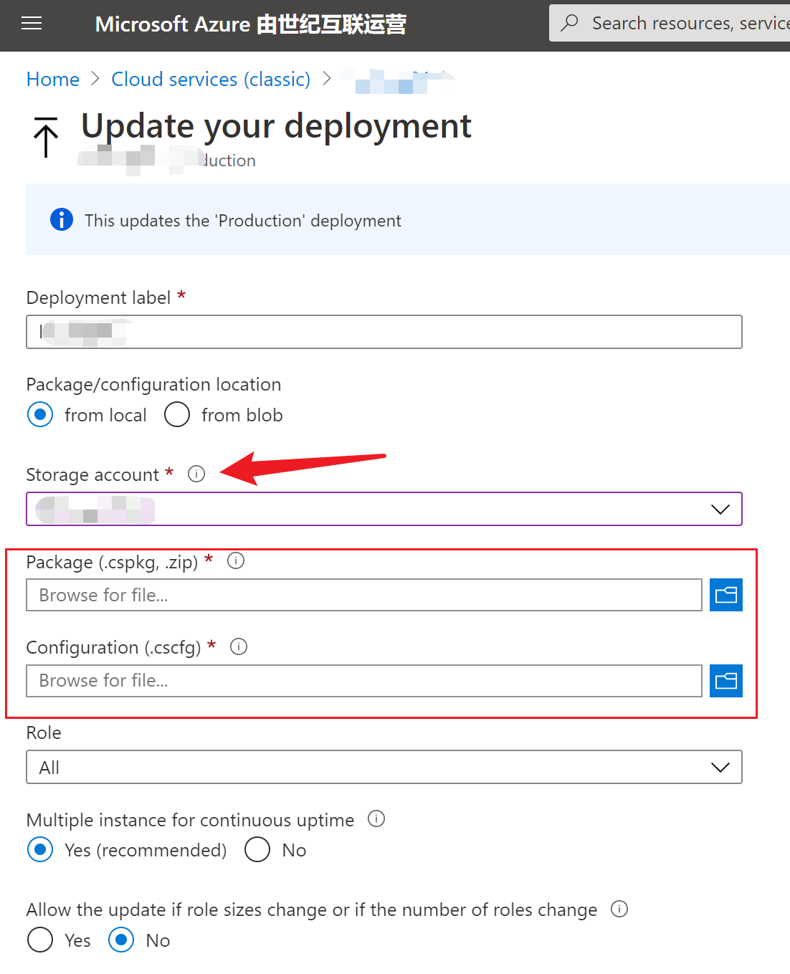
Task: Click the role sizes change info icon
Action: coord(619,909)
